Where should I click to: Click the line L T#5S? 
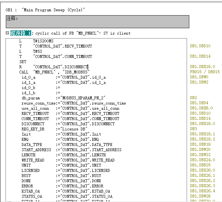(30, 51)
